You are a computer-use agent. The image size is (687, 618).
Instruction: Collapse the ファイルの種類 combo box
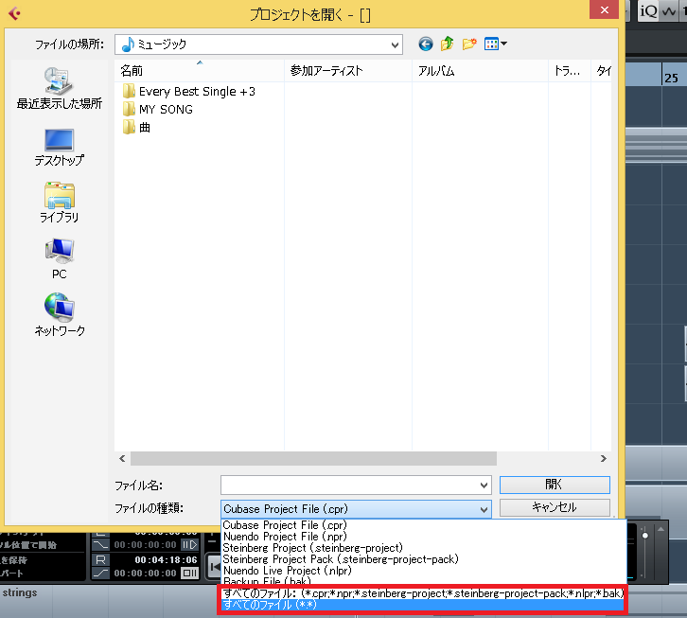356,509
